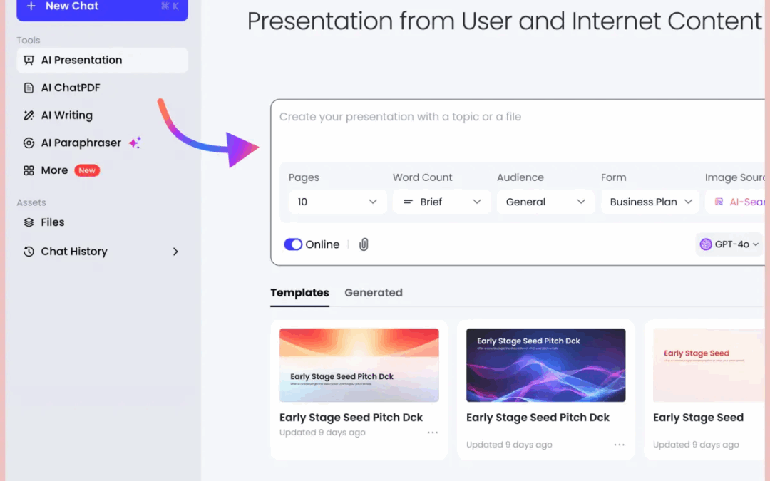Expand the Word Count Brief dropdown
The width and height of the screenshot is (770, 481).
pos(441,202)
